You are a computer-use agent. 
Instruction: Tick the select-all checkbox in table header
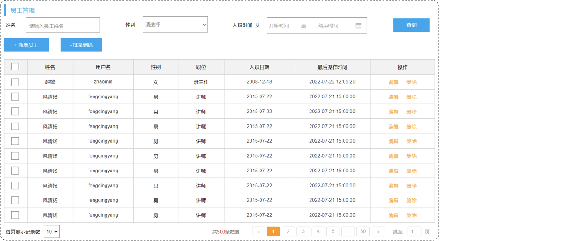tap(15, 67)
